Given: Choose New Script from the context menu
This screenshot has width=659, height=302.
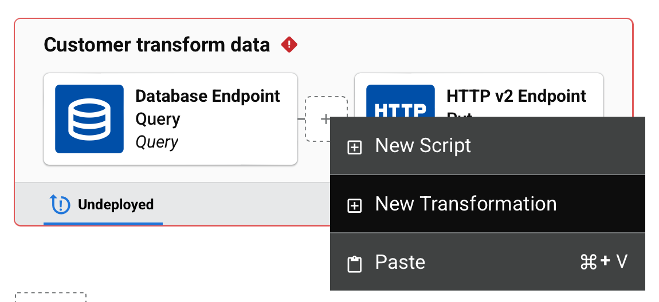Looking at the screenshot, I should 423,146.
